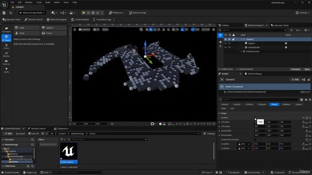Click the first ScaleMax value field

pyautogui.click(x=260, y=148)
